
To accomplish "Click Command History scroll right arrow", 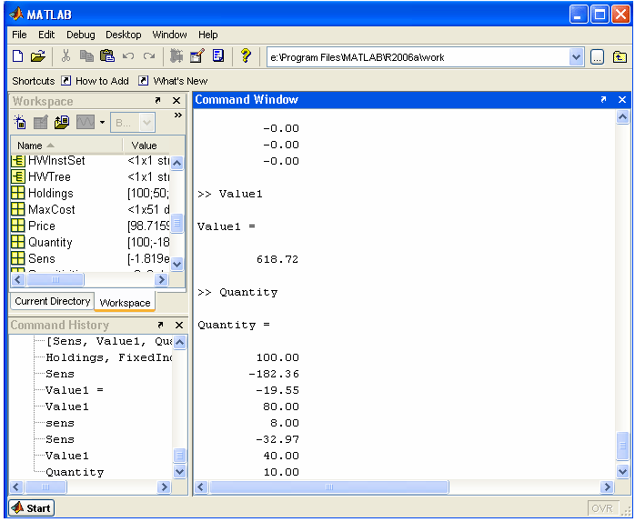I will point(164,487).
